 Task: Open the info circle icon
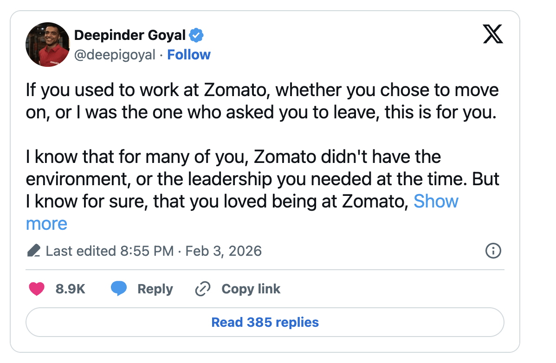[492, 251]
